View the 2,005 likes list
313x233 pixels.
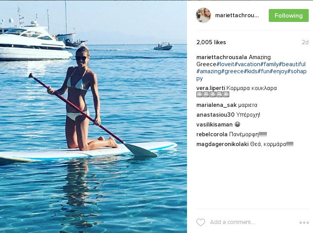211,42
